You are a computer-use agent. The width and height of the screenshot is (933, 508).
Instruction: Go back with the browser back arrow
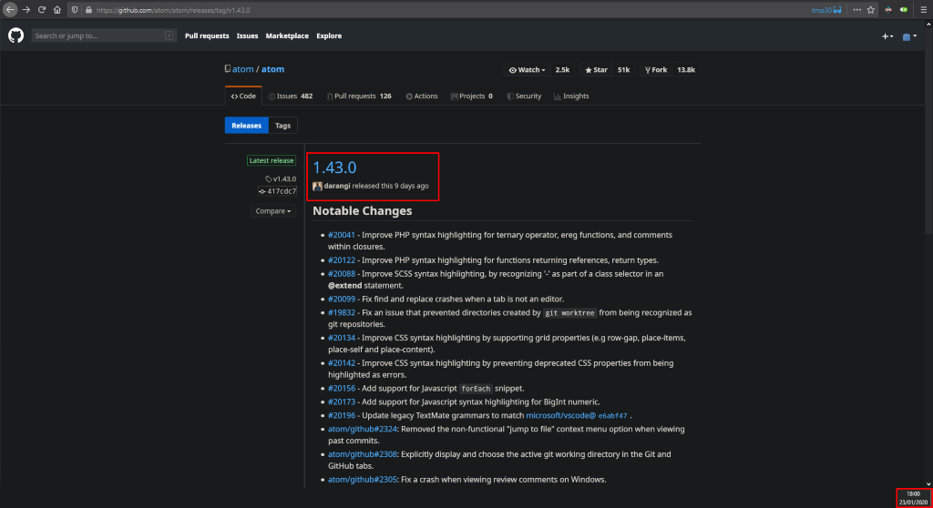(x=10, y=10)
